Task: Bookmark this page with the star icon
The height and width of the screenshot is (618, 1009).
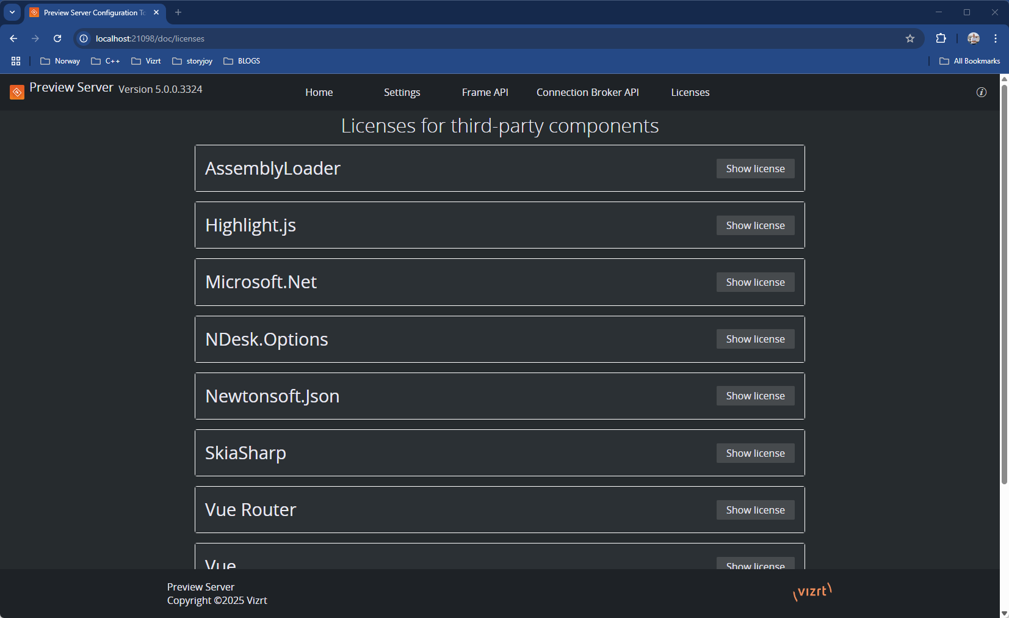Action: [910, 38]
